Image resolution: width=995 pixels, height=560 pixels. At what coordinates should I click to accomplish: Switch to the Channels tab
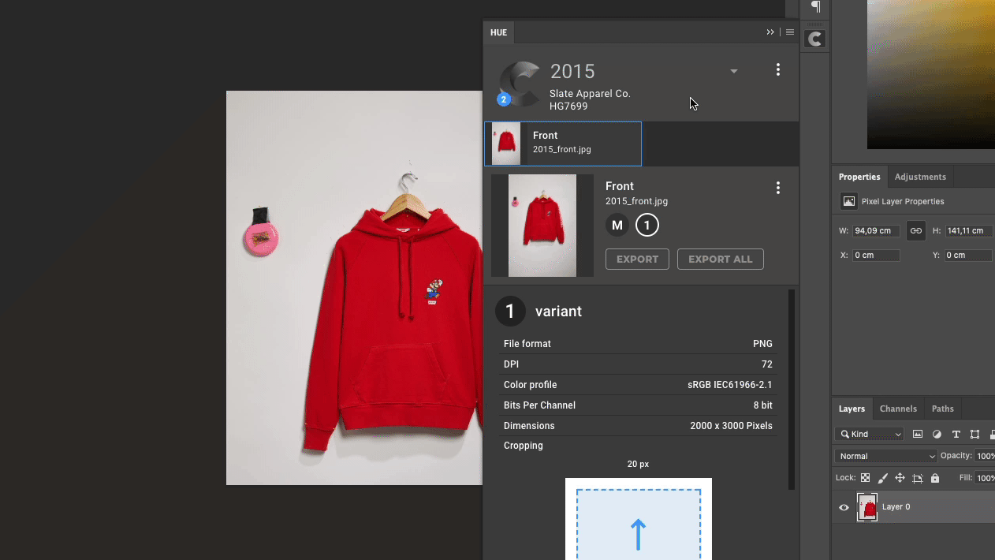coord(898,409)
